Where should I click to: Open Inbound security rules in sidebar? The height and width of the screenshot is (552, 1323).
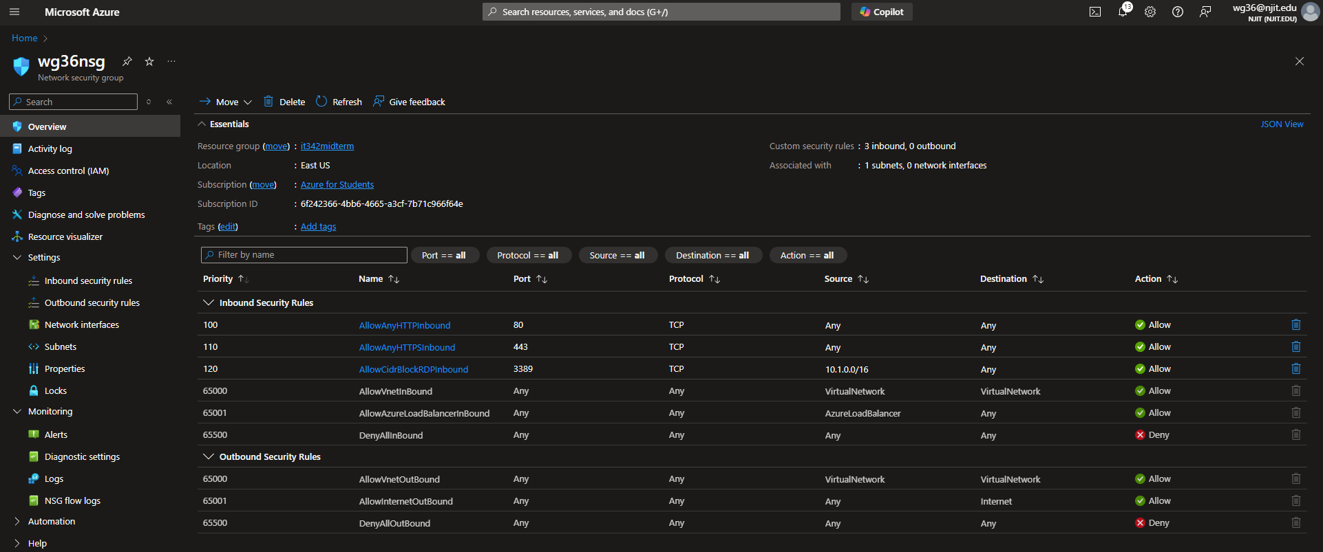[x=88, y=280]
